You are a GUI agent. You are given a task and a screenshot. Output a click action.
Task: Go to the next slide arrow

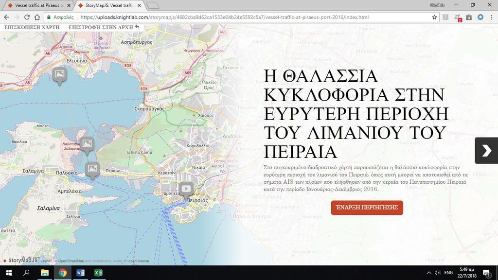coord(486,151)
